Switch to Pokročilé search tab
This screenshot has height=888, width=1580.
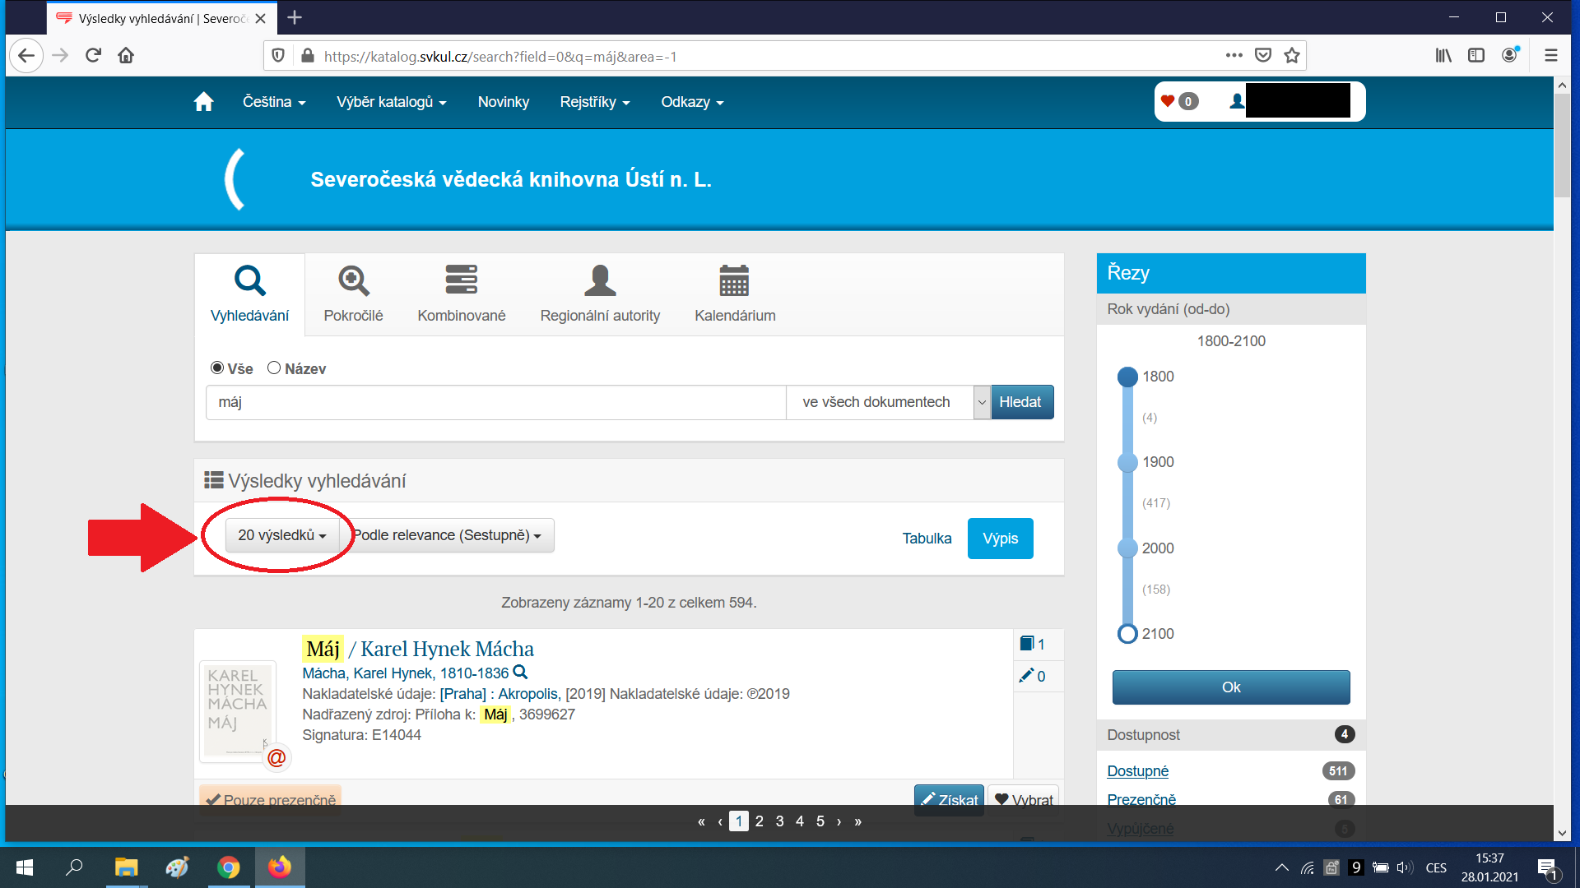tap(353, 294)
